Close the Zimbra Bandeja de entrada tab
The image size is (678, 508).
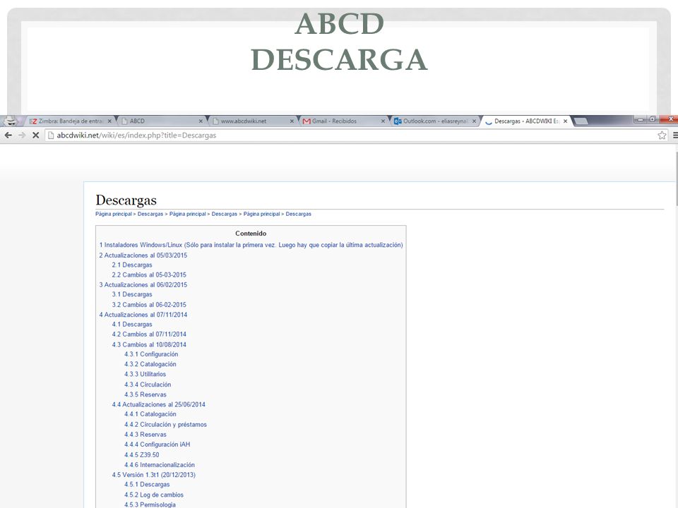109,121
